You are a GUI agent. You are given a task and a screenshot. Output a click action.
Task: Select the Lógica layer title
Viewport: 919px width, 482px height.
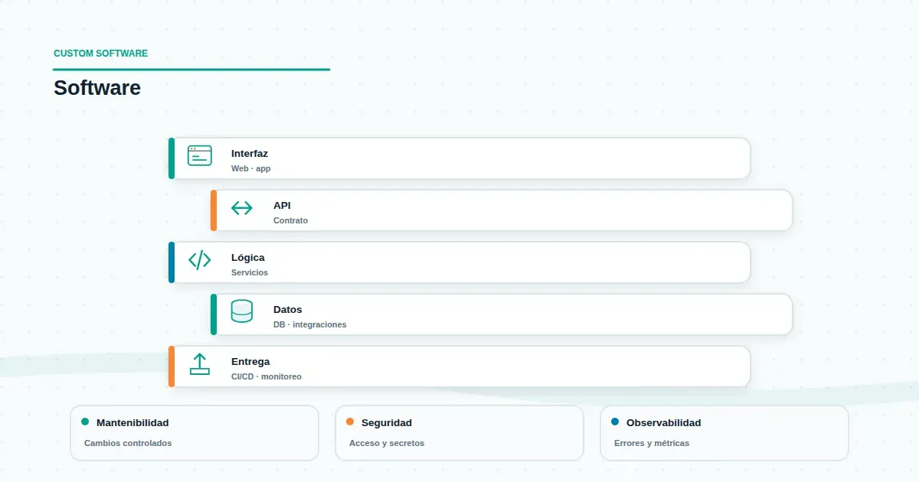[x=248, y=258]
